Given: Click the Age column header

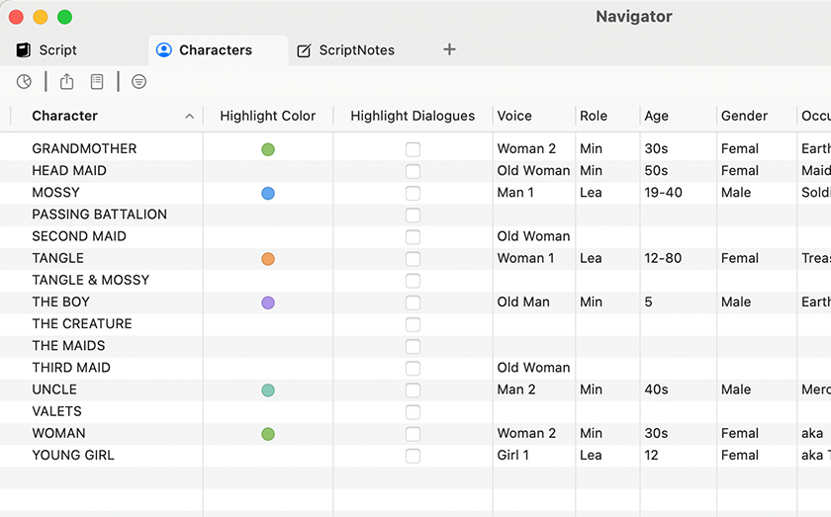Looking at the screenshot, I should [x=656, y=116].
